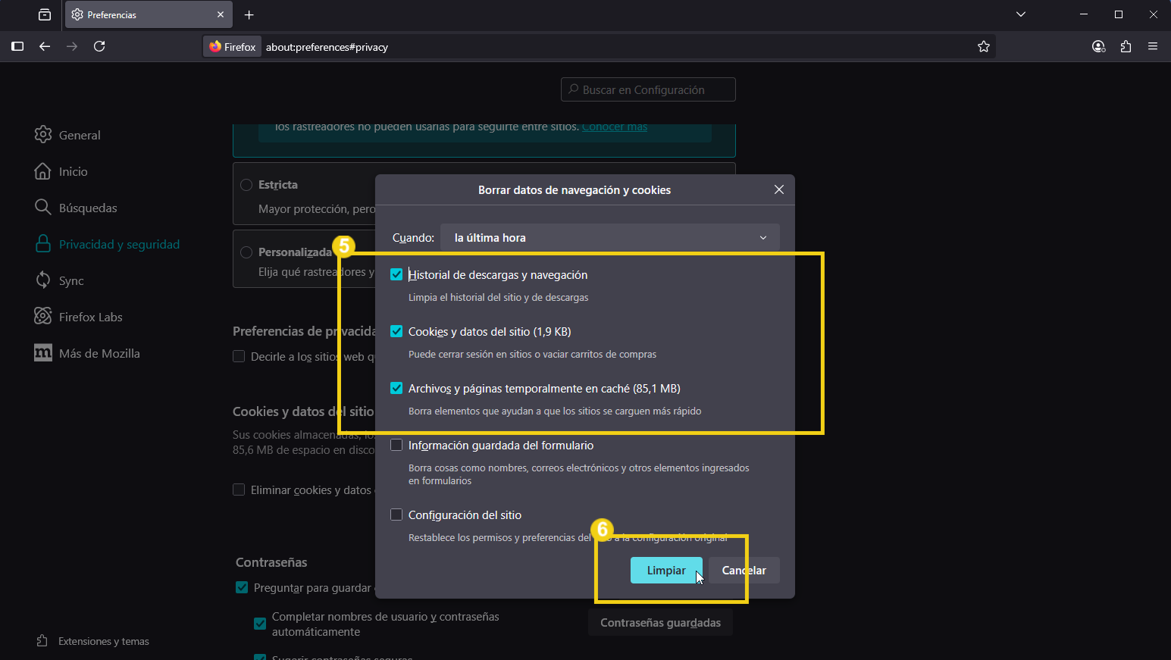Open the extensions puzzle icon
Viewport: 1171px width, 660px height.
point(1126,46)
